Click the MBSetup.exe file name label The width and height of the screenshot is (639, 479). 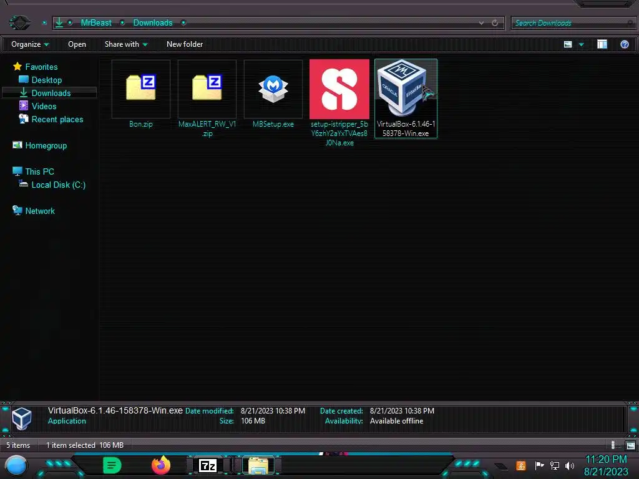(273, 124)
